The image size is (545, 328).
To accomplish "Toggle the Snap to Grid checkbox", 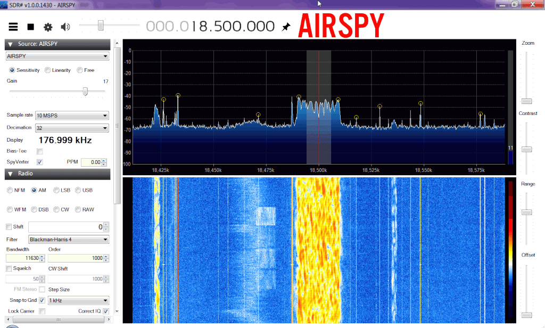I will tap(42, 300).
